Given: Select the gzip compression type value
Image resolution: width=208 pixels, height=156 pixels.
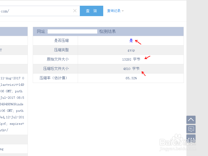Looking at the screenshot, I should coord(131,50).
